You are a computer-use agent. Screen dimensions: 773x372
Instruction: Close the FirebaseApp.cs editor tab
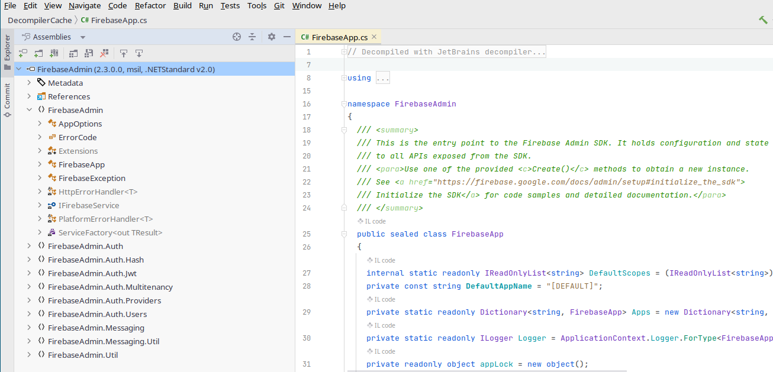click(x=374, y=37)
